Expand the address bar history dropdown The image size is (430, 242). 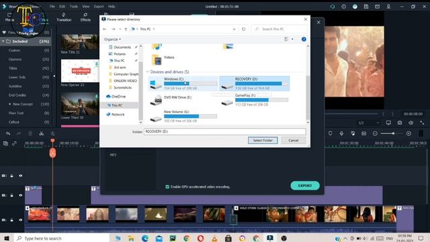pyautogui.click(x=234, y=29)
